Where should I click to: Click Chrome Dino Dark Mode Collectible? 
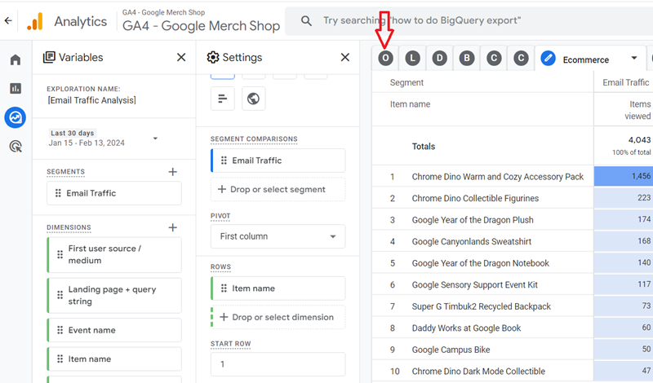[478, 372]
